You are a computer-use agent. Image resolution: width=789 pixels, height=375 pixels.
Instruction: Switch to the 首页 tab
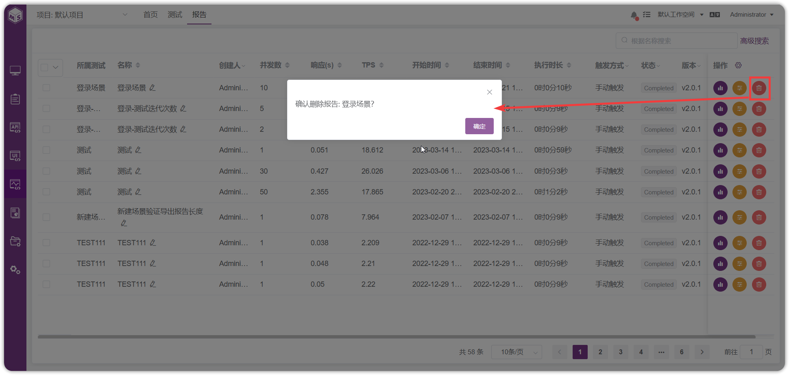tap(150, 15)
